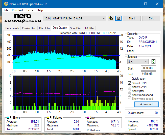Switch to the ScanDisc tab
This screenshot has width=165, height=135.
[x=76, y=28]
